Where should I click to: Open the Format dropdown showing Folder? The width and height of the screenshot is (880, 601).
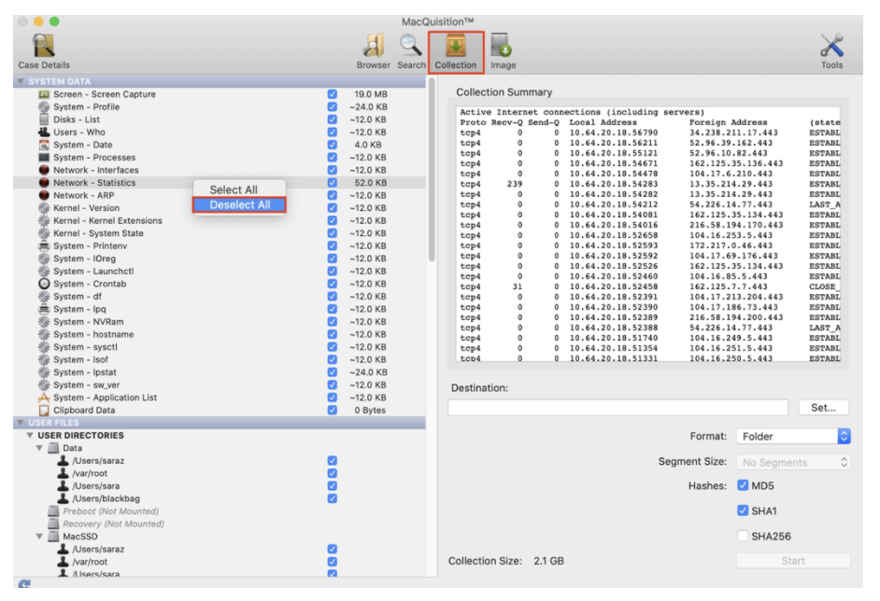coord(793,436)
